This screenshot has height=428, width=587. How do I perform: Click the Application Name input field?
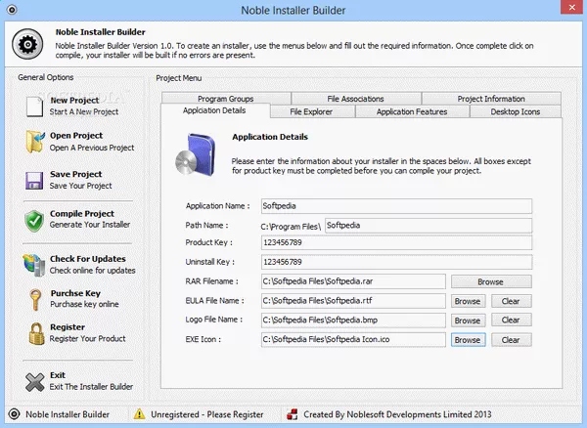(396, 206)
